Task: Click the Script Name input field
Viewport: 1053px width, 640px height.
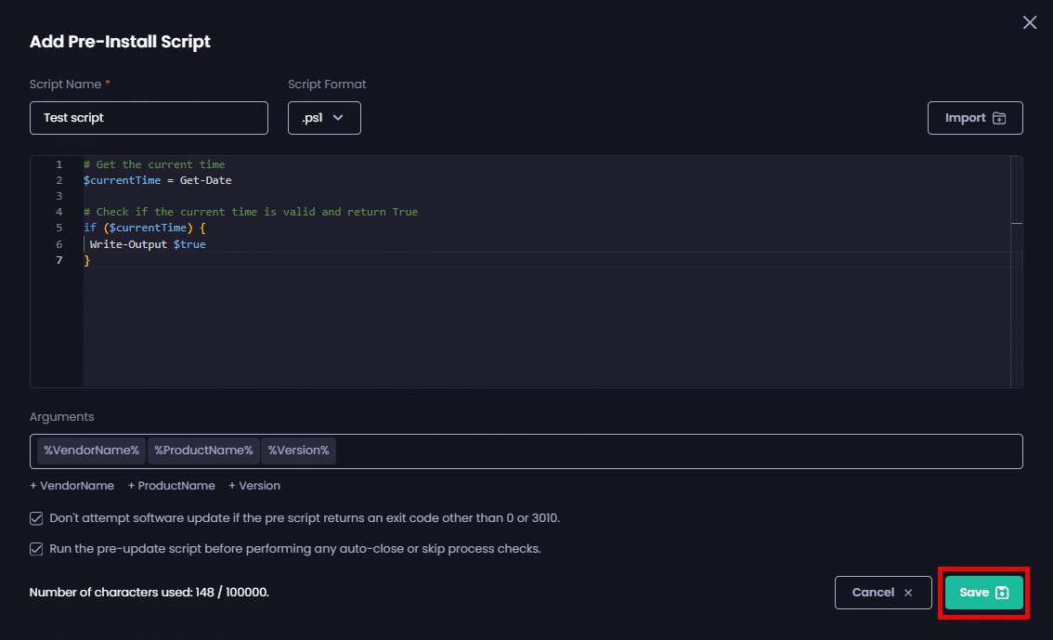Action: coord(149,118)
